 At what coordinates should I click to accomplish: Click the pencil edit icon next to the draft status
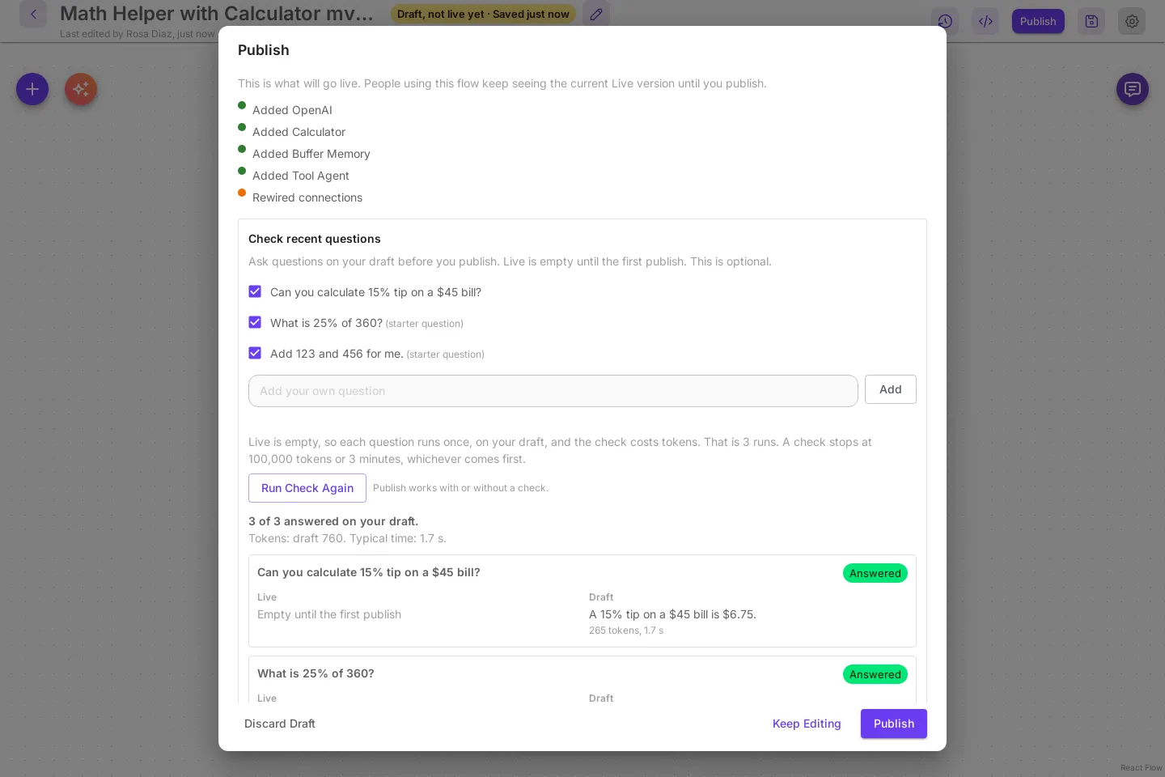point(596,14)
